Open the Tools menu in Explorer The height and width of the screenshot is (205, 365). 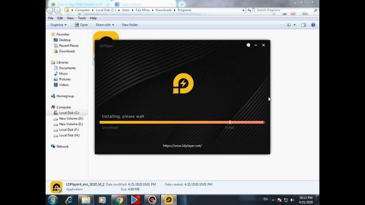pyautogui.click(x=82, y=18)
